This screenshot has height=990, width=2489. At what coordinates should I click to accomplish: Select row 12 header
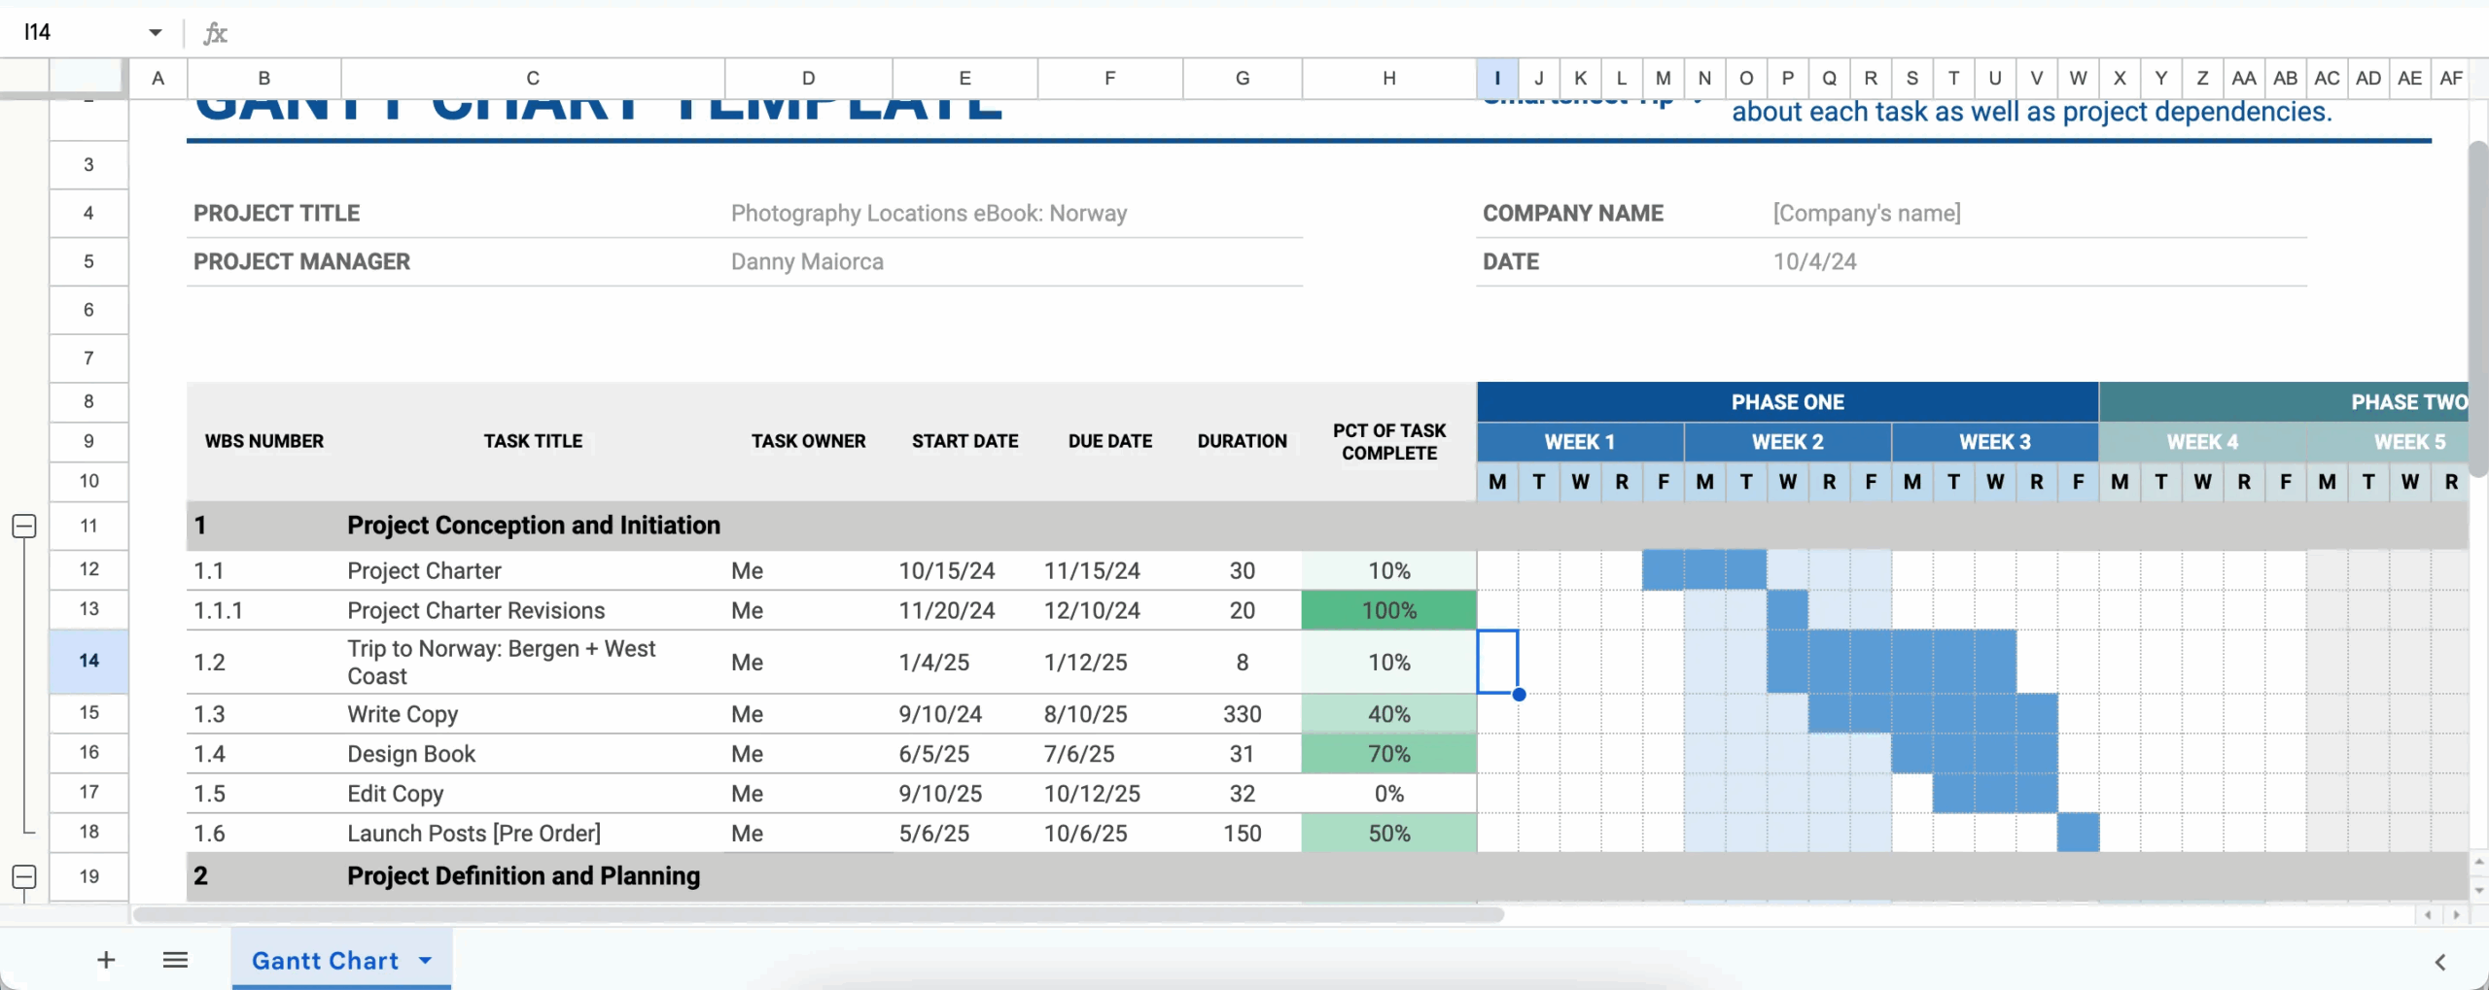88,569
